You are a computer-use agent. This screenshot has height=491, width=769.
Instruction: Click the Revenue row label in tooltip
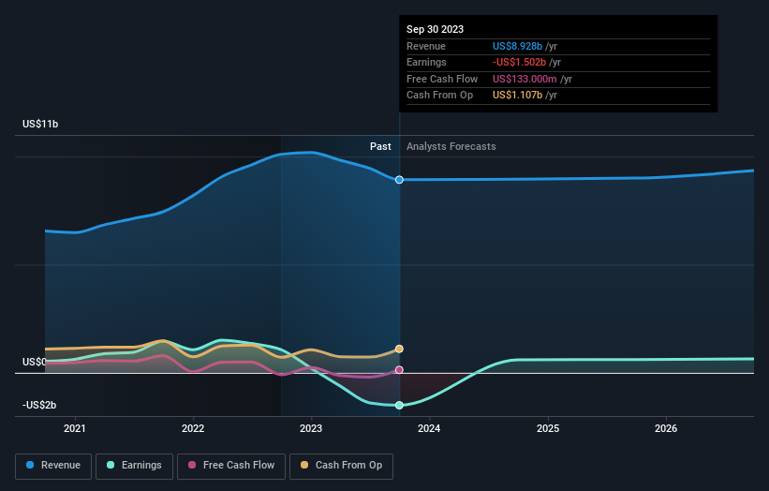click(x=426, y=46)
